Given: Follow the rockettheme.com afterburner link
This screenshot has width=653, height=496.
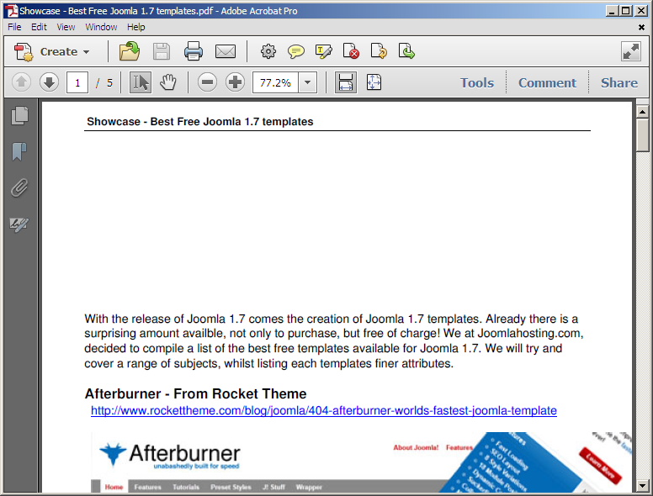Looking at the screenshot, I should click(324, 411).
